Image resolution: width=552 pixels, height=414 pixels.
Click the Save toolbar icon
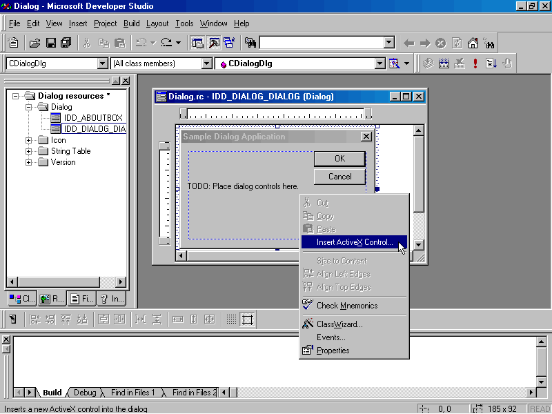(x=50, y=43)
